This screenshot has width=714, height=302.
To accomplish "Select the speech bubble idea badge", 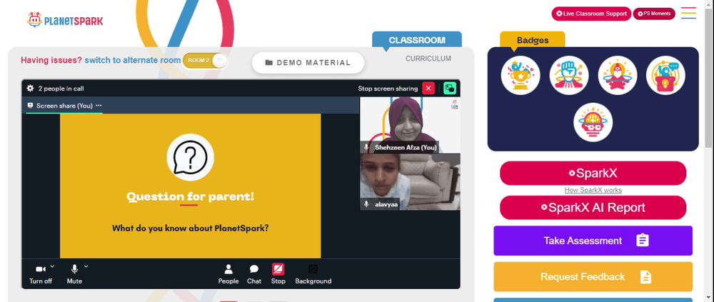I will (665, 75).
